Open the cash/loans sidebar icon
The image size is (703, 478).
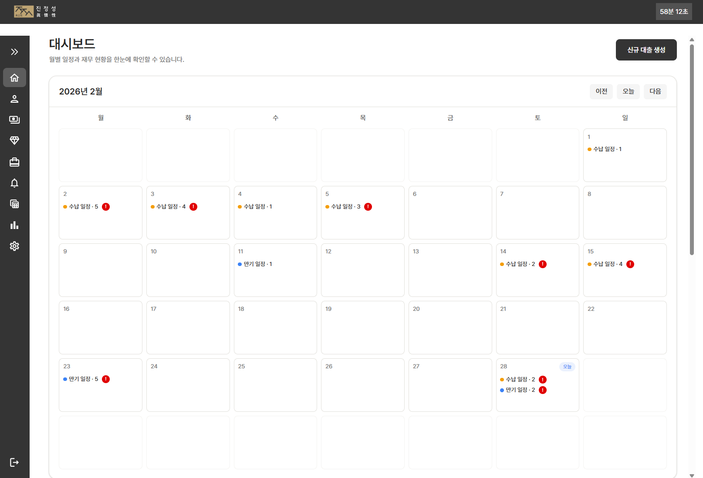14,120
